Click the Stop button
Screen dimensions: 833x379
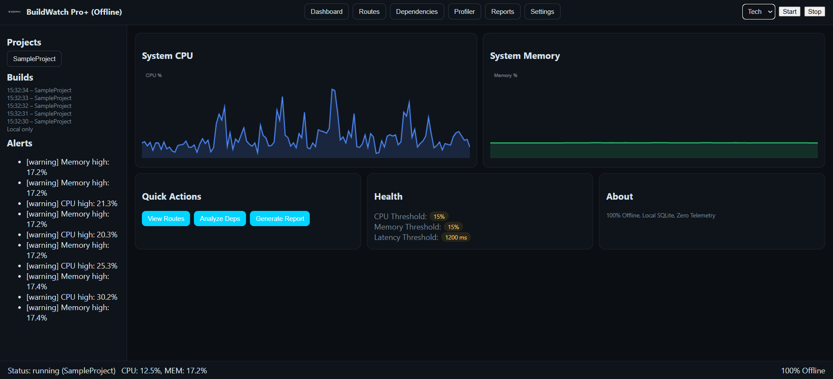click(x=814, y=12)
